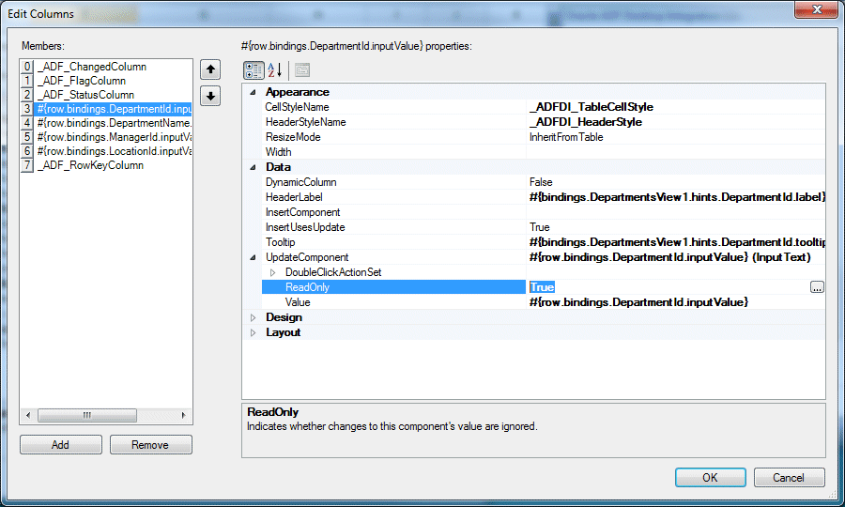Select the _ADF_ChangedColumn member
The width and height of the screenshot is (845, 507).
[x=92, y=67]
